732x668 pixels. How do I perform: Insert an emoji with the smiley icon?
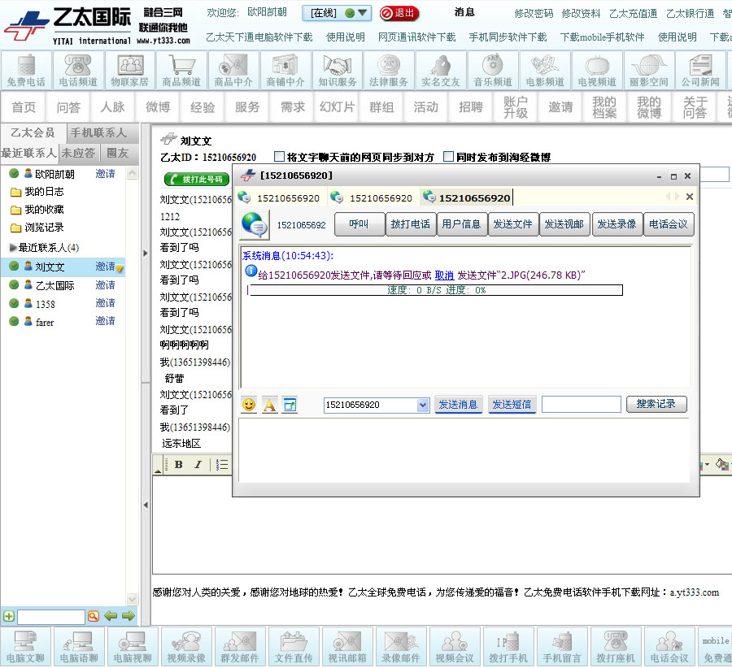click(249, 405)
